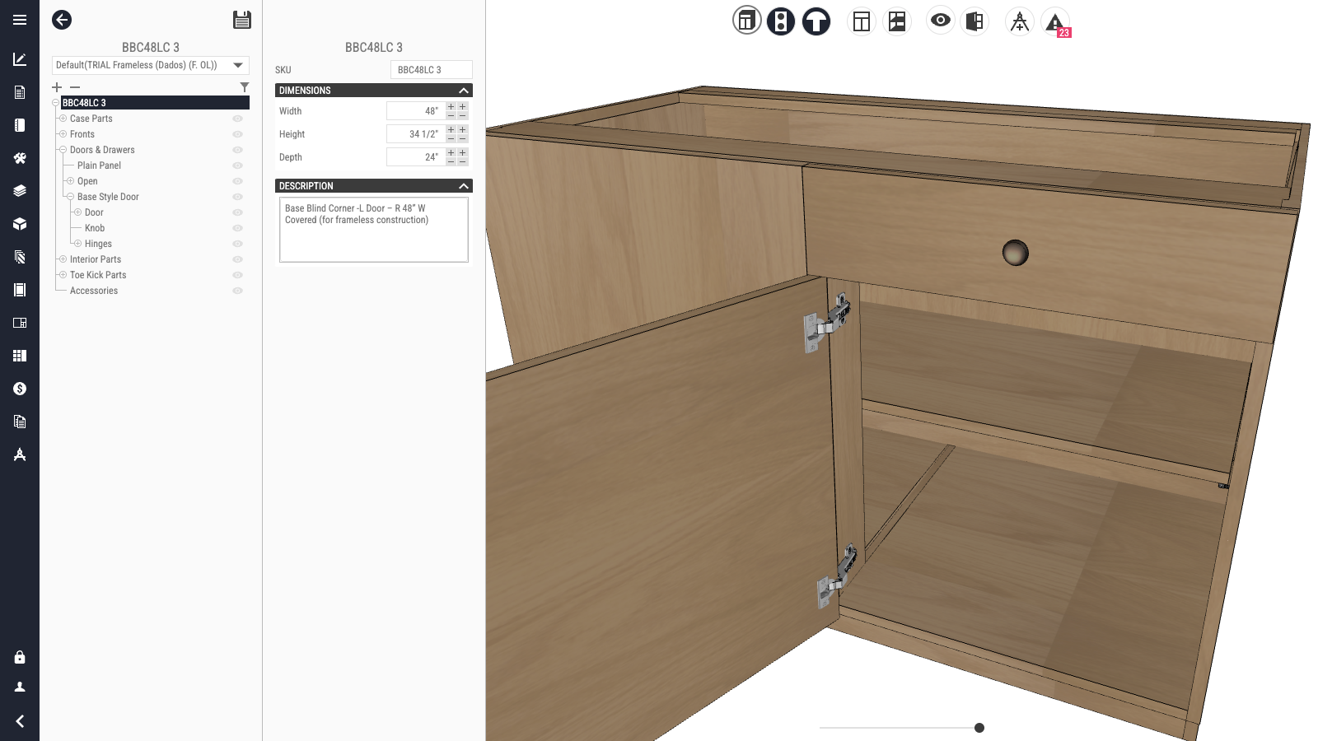Click the Height value field
This screenshot has height=741, width=1318.
click(415, 134)
